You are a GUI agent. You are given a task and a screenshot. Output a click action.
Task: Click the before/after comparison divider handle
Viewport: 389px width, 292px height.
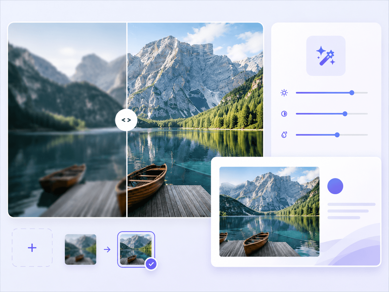(x=126, y=120)
